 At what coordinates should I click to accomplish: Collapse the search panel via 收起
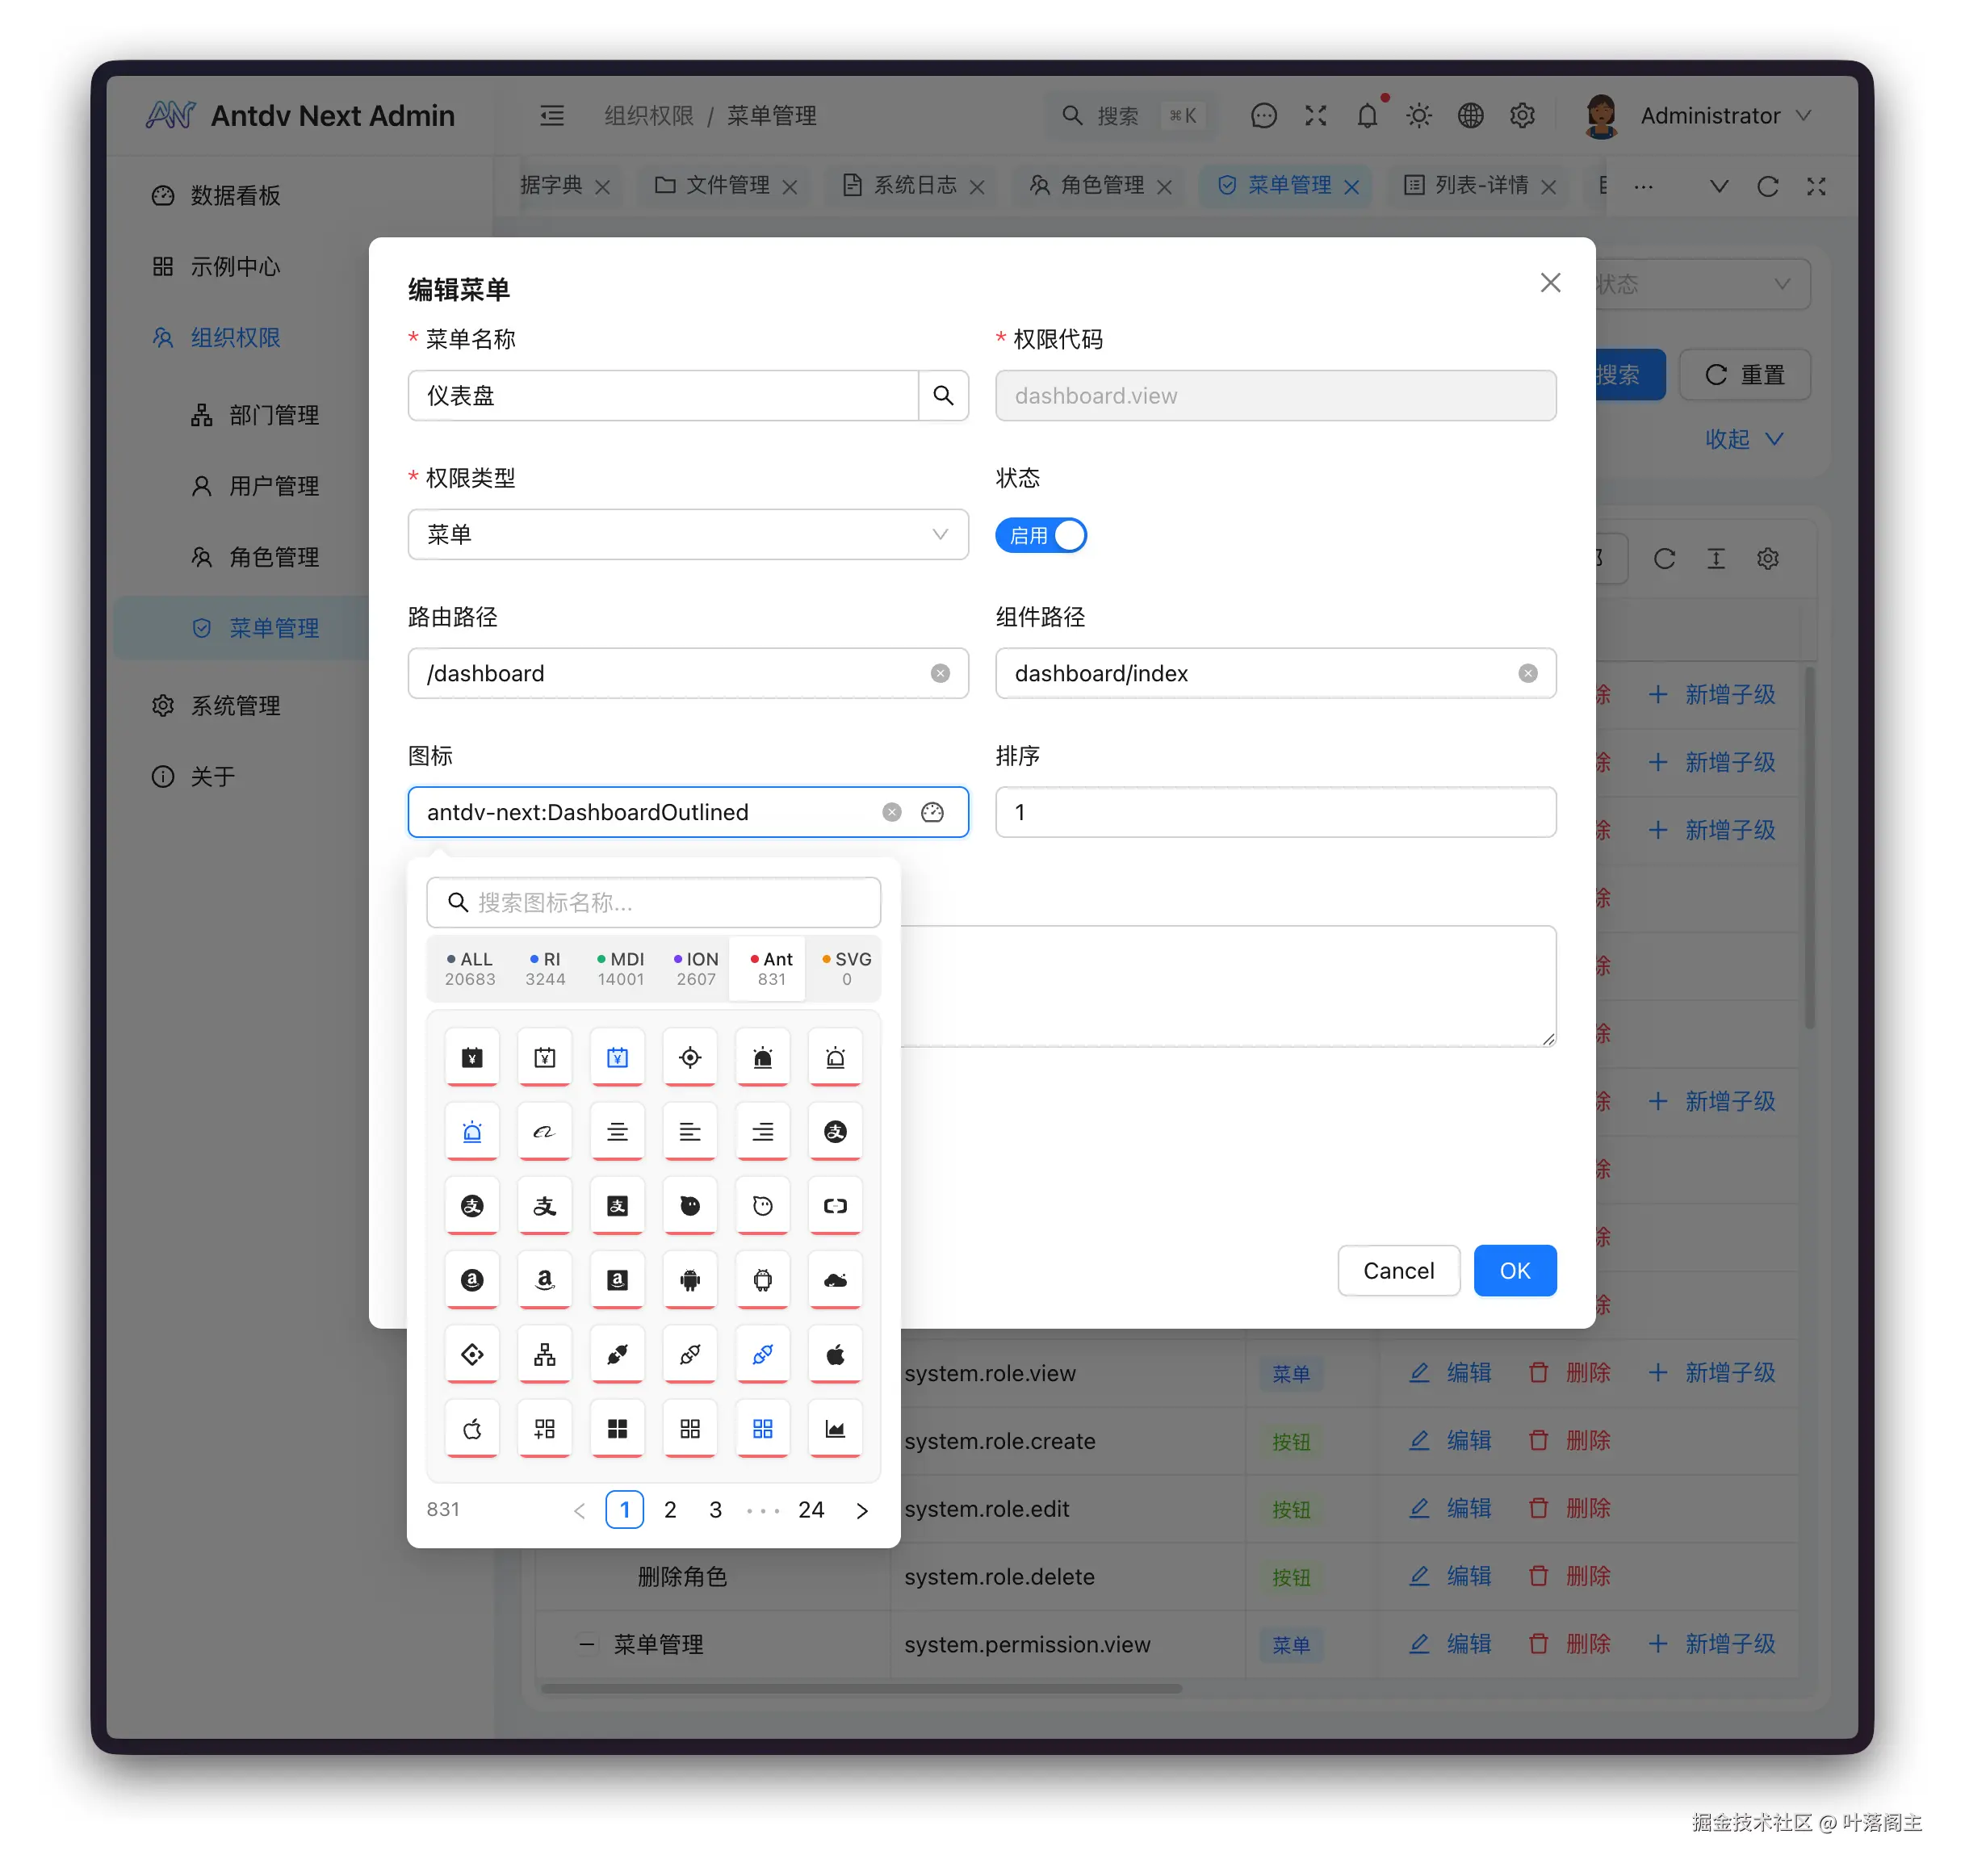point(1743,439)
